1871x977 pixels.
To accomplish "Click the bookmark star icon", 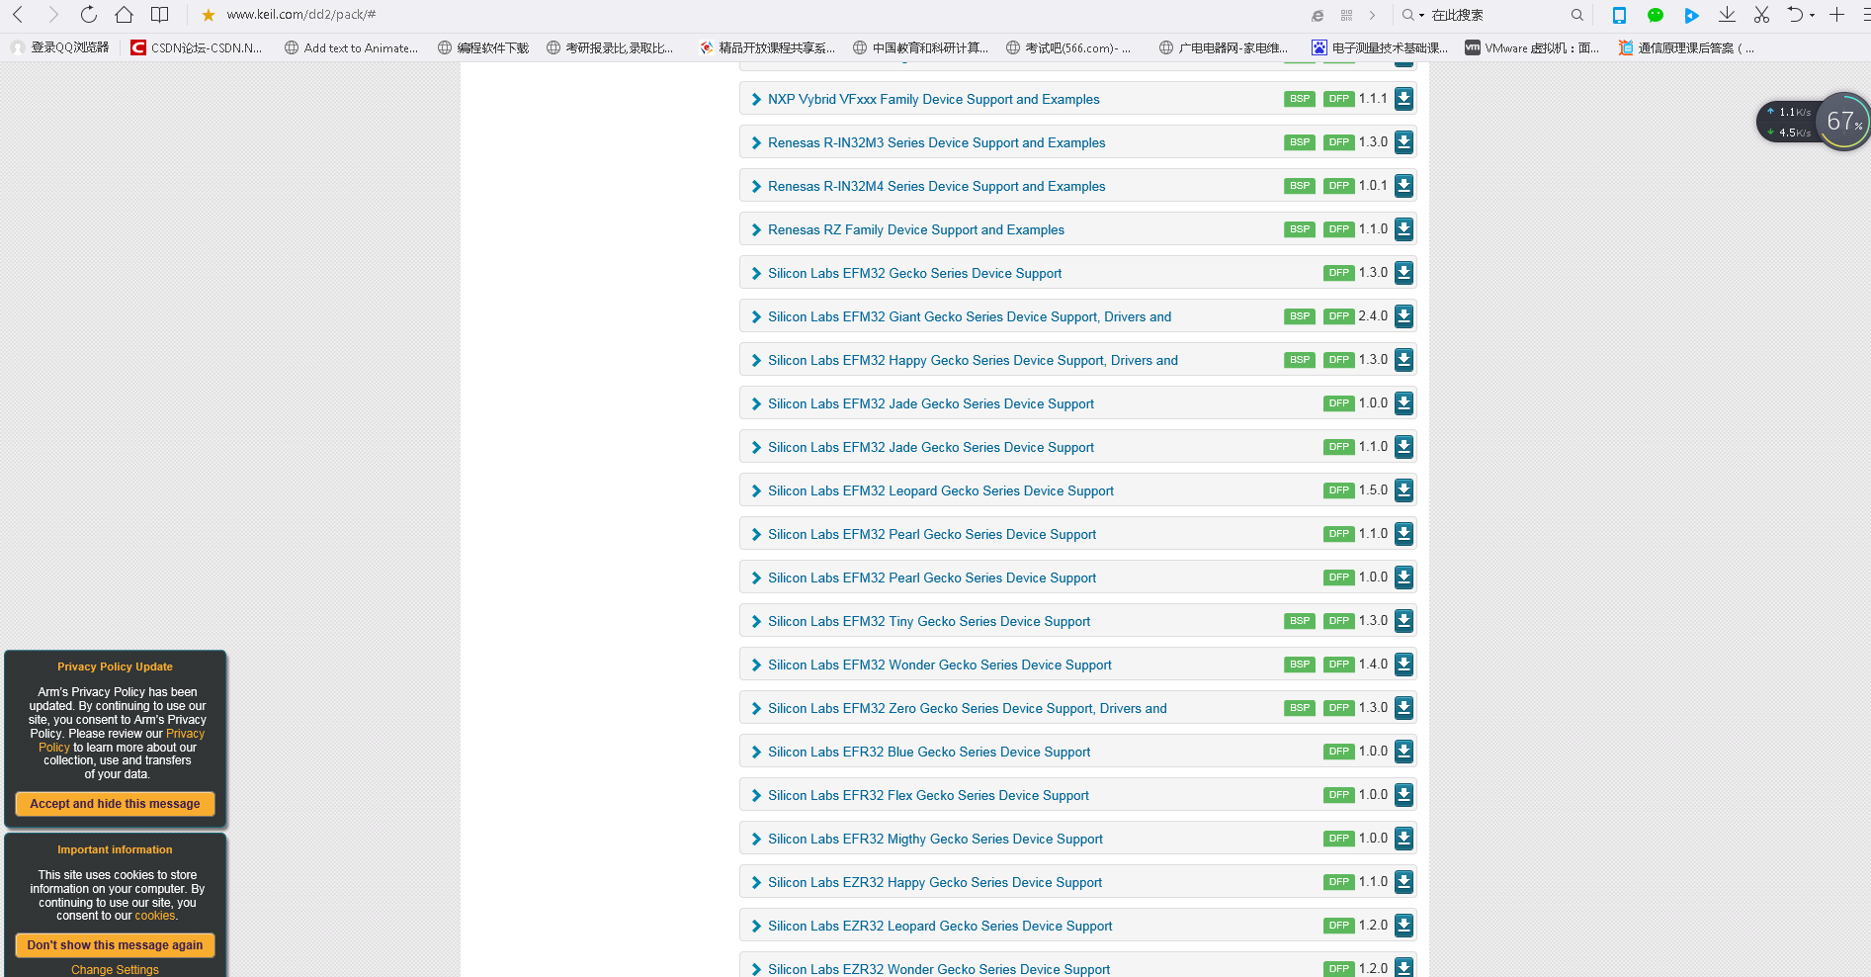I will coord(209,15).
